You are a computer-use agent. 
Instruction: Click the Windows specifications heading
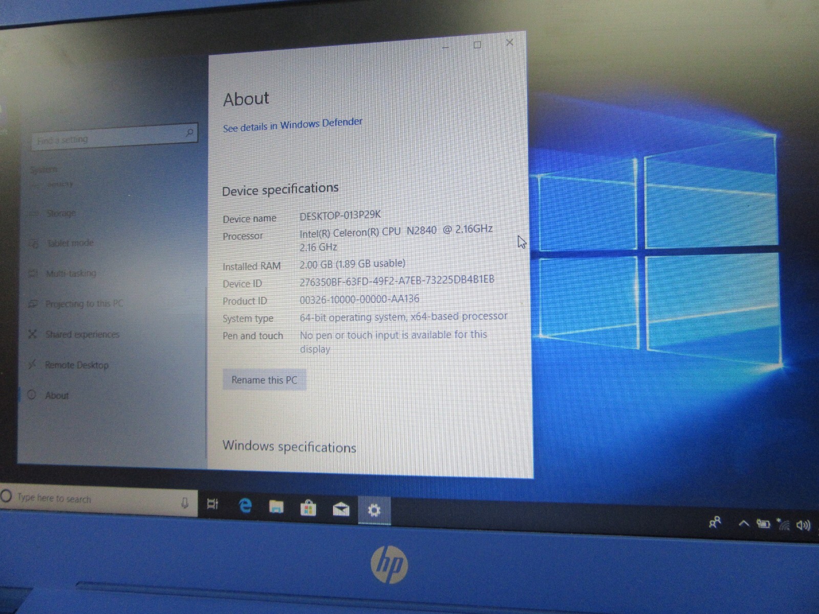tap(289, 447)
